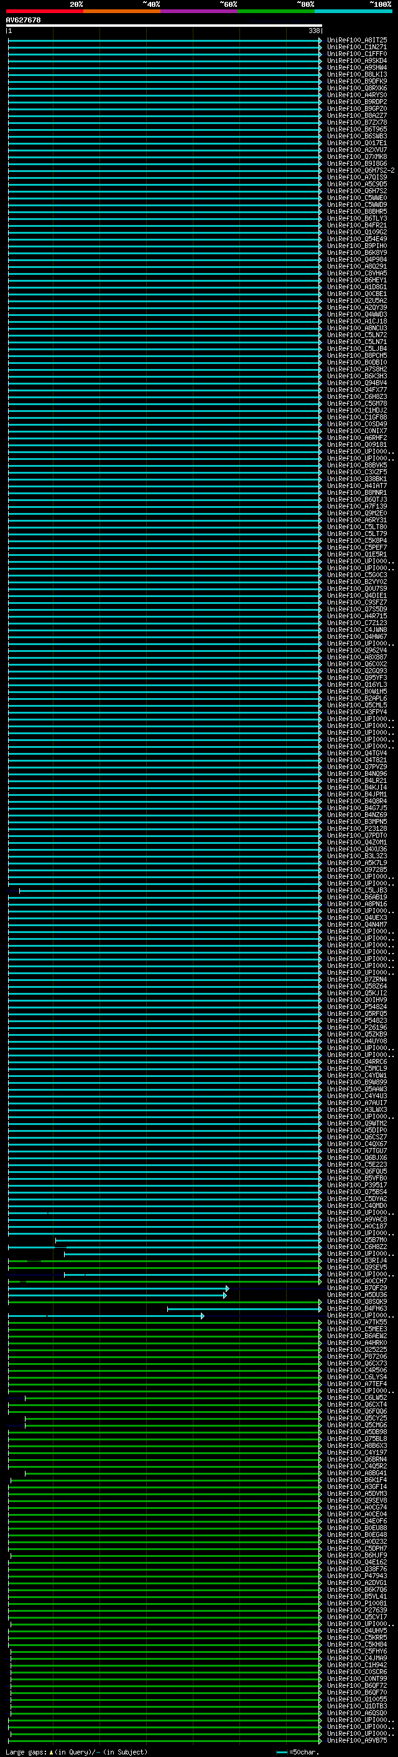398x1757 pixels.
Task: Open hit UniRef100_A0CCH7
Action: point(357,1281)
